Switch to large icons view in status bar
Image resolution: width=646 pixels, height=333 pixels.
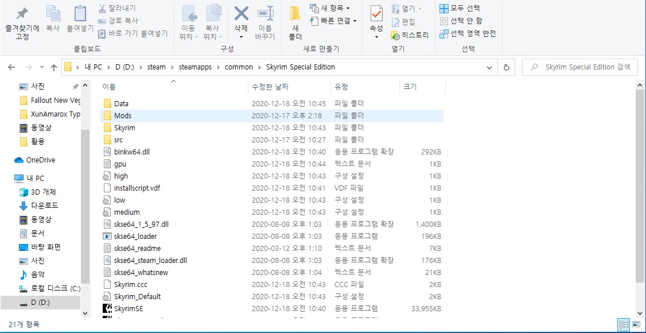[x=635, y=324]
